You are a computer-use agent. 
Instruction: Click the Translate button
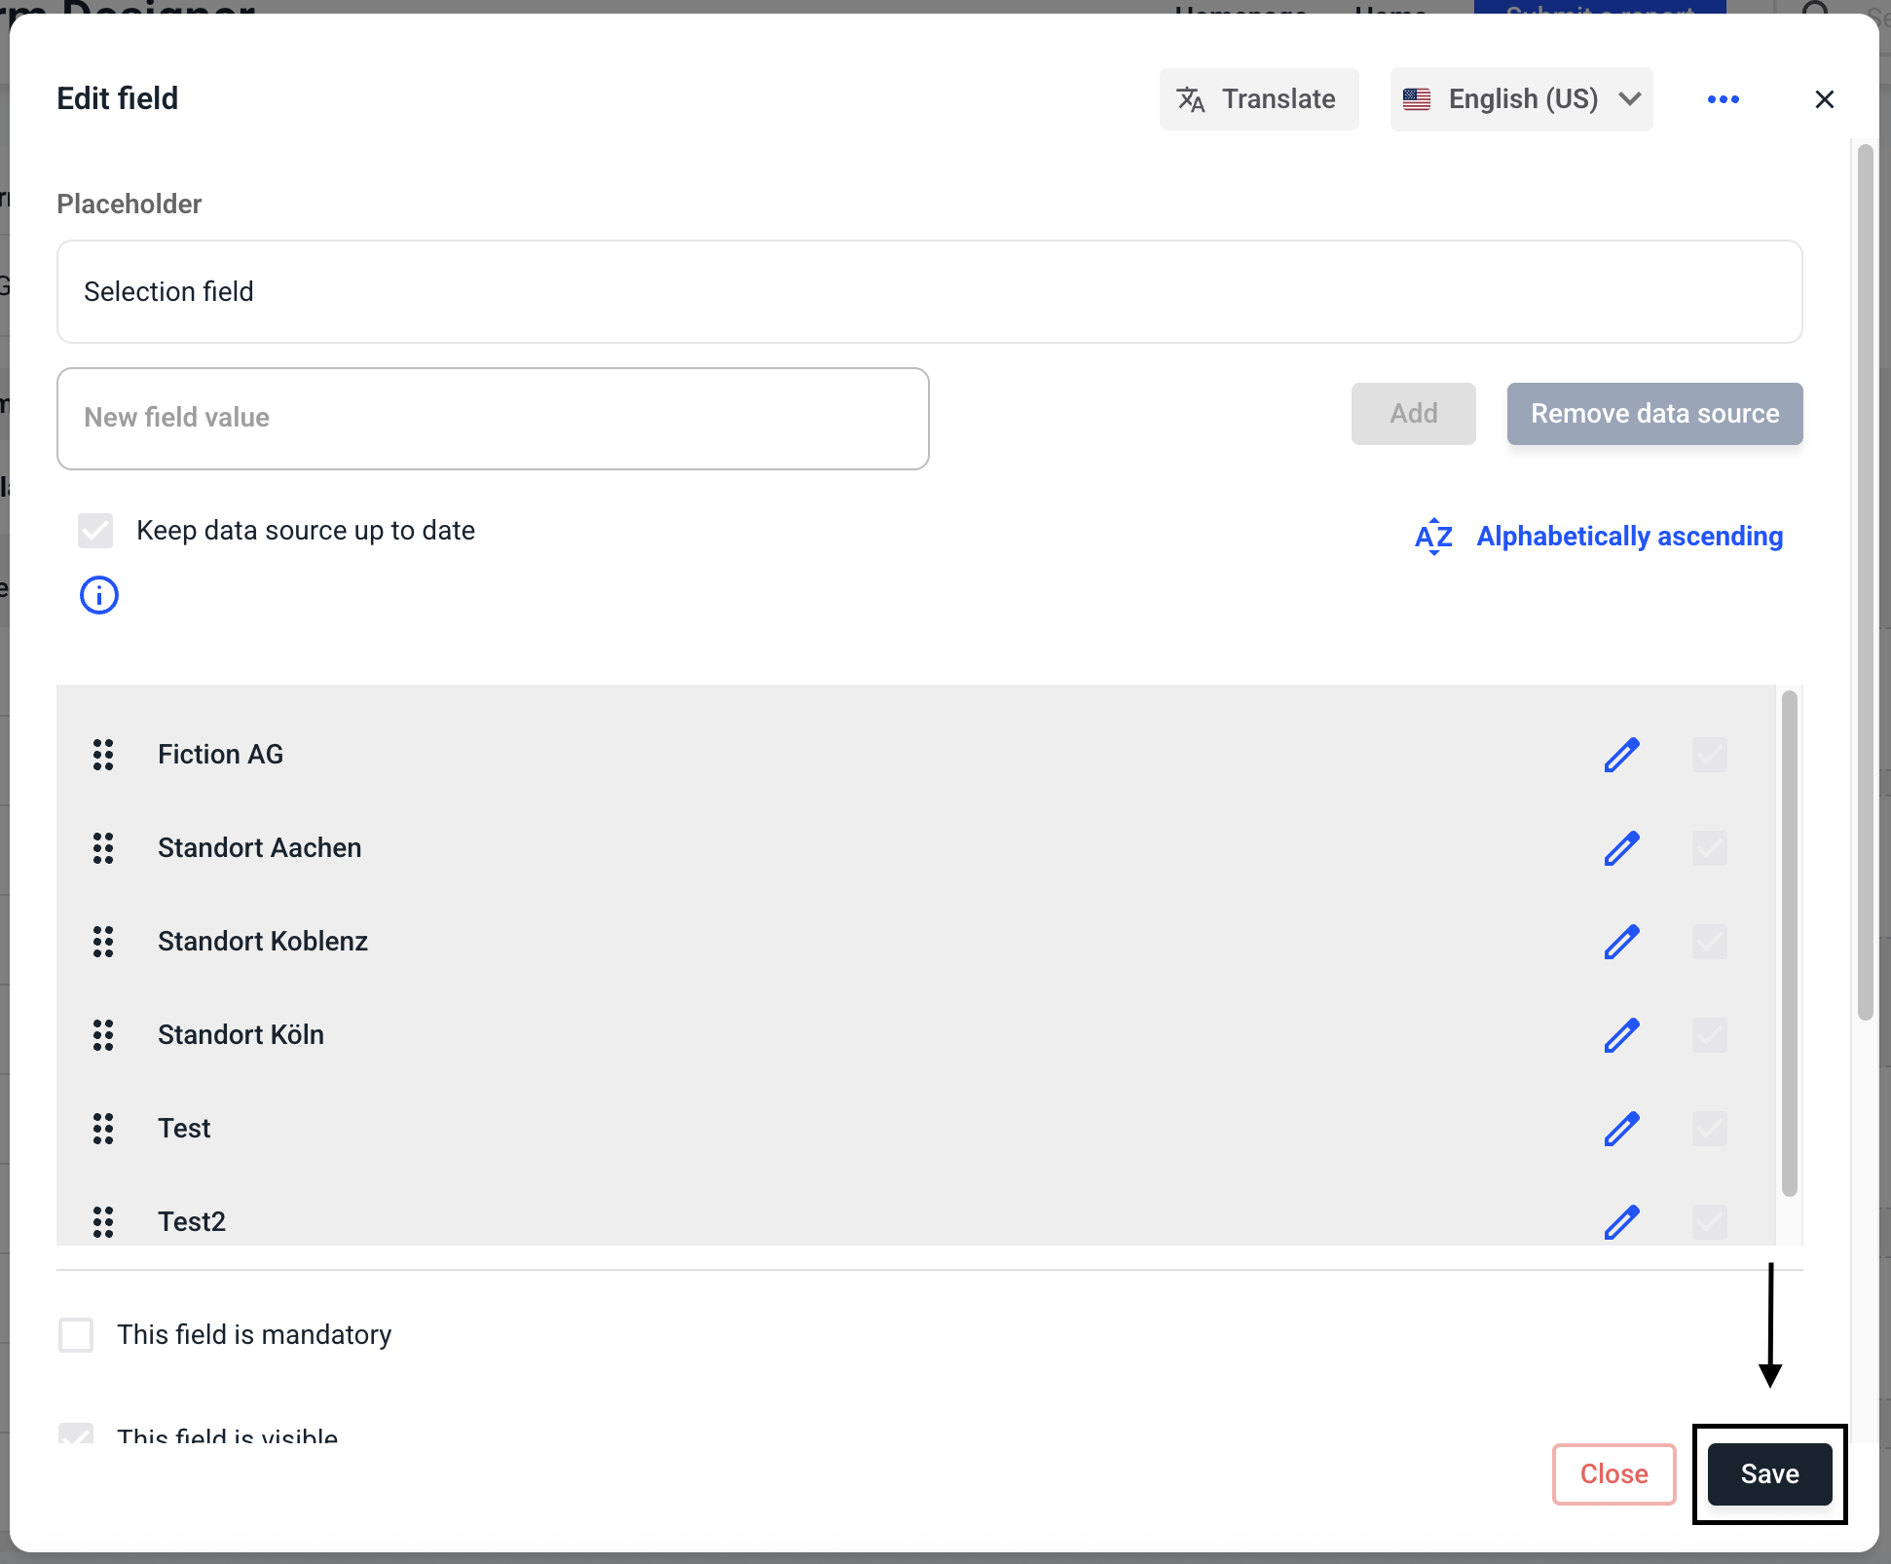point(1258,99)
